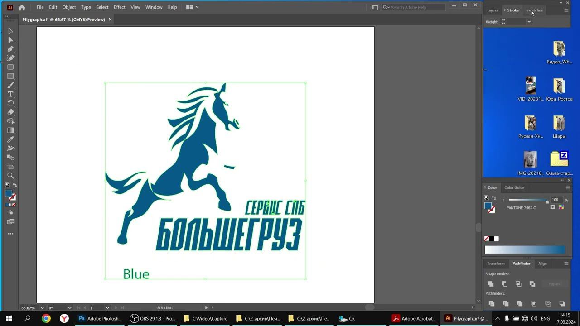The height and width of the screenshot is (326, 580).
Task: Select the Selection tool arrow
Action: [x=10, y=31]
